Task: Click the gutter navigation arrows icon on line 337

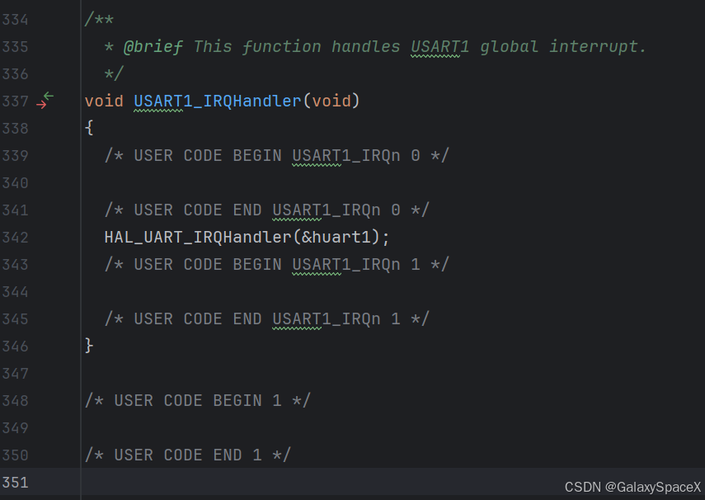Action: point(45,101)
